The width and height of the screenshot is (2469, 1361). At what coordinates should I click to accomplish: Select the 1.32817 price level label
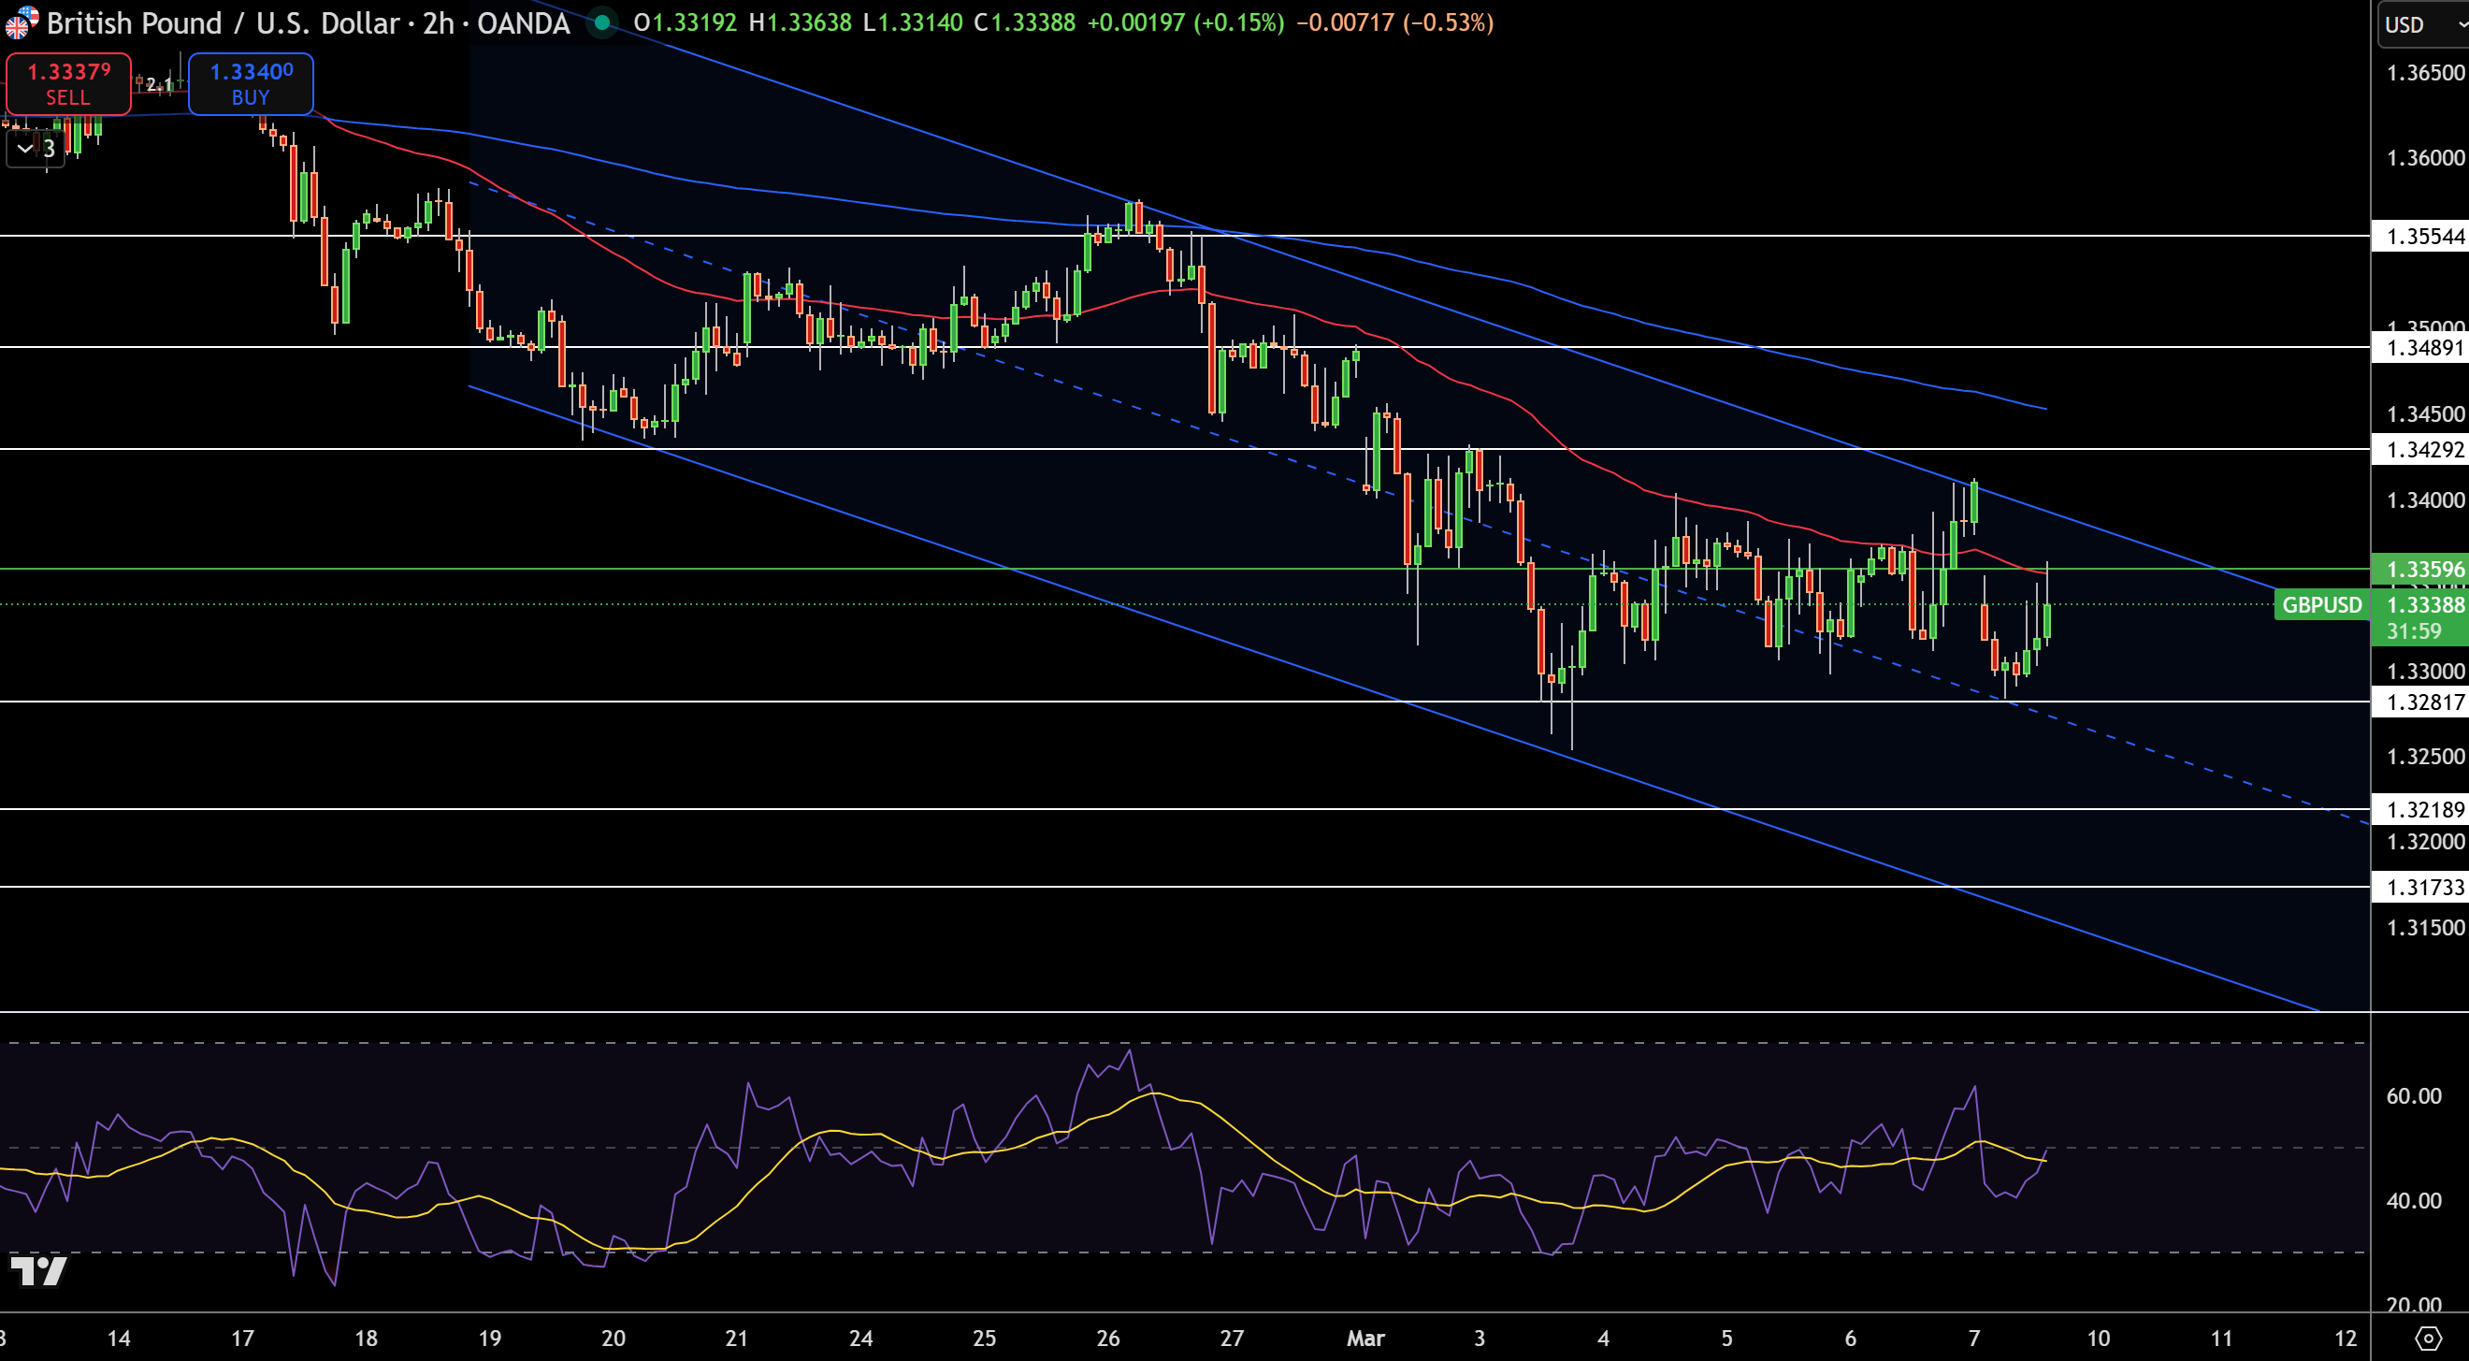click(x=2419, y=702)
